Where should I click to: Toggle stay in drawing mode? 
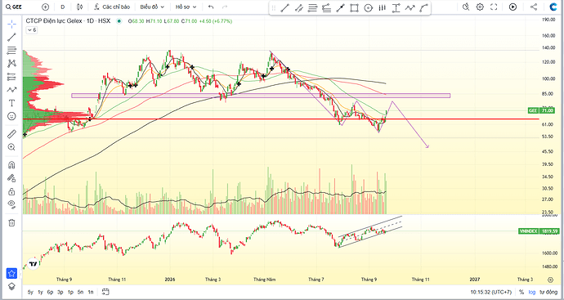12,178
